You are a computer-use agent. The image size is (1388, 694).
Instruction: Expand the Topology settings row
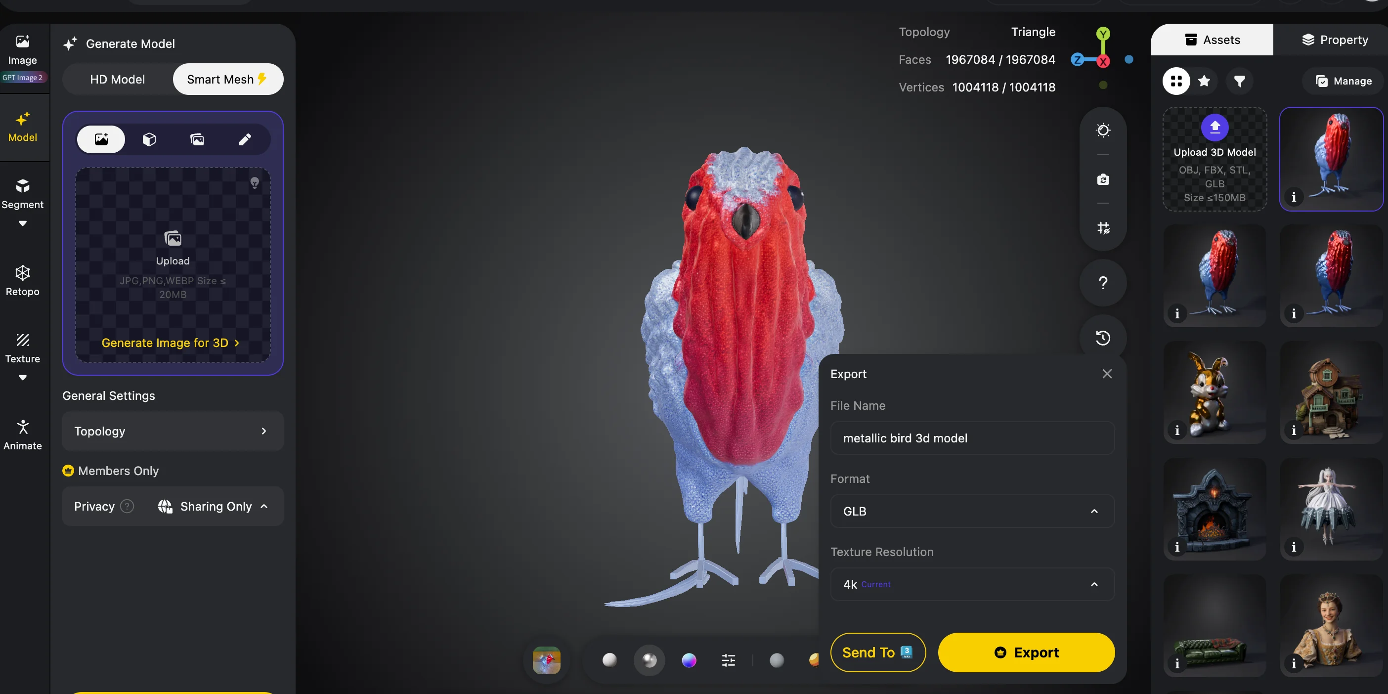point(173,431)
